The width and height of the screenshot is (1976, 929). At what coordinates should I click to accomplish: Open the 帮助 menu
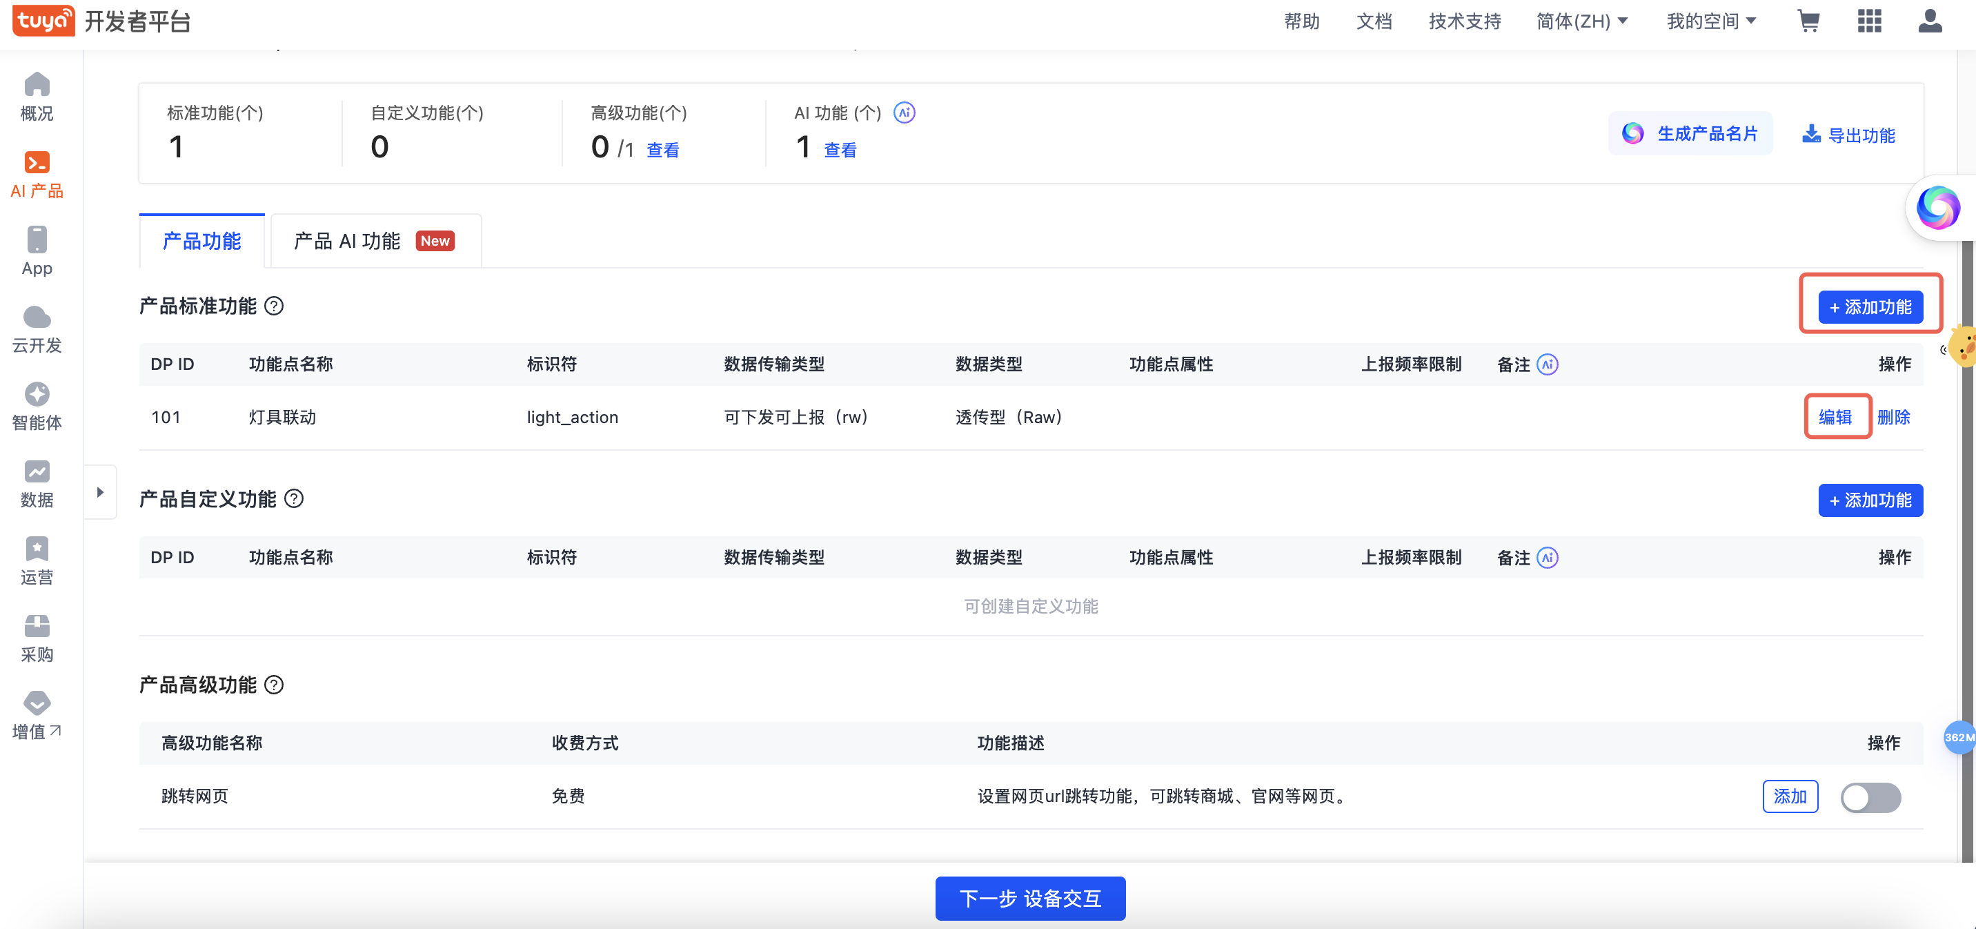click(x=1302, y=21)
